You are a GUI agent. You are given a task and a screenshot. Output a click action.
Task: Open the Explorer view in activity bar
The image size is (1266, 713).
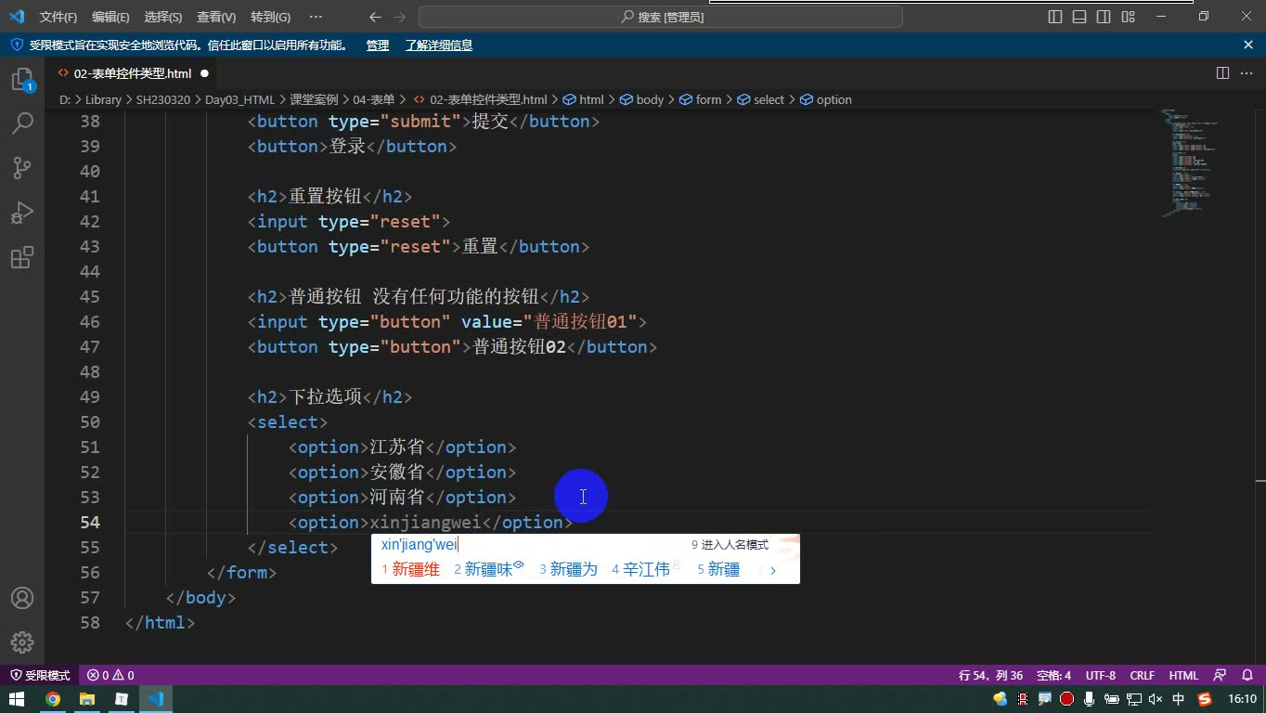[x=22, y=80]
